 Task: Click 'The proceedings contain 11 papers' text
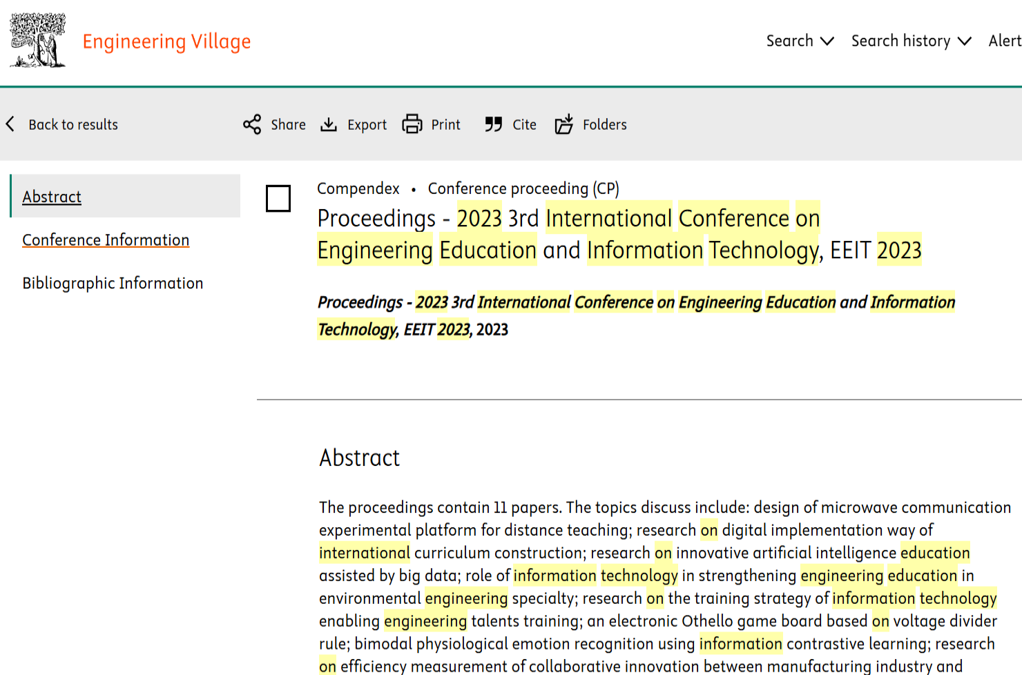tap(440, 507)
